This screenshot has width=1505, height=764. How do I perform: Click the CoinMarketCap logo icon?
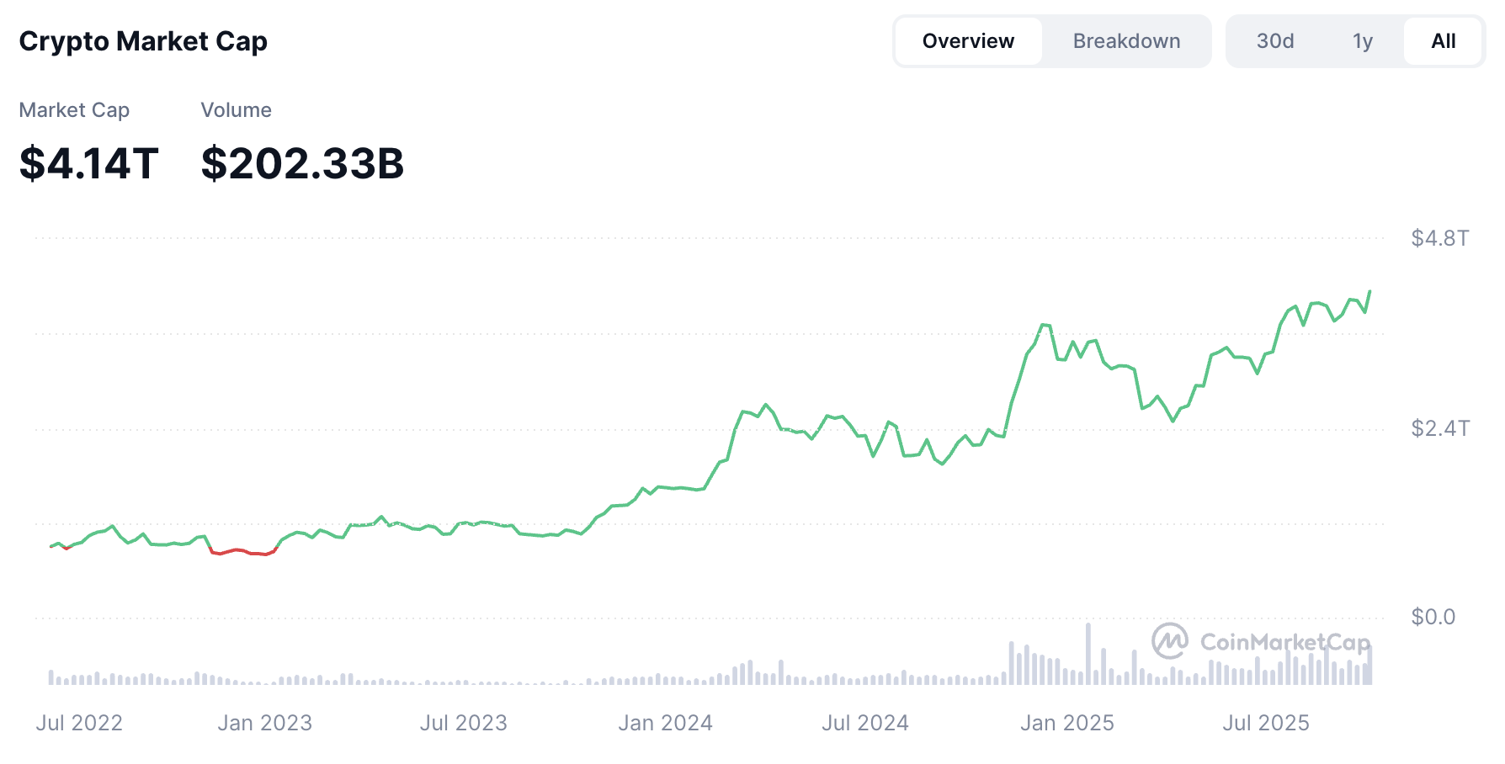coord(1169,641)
